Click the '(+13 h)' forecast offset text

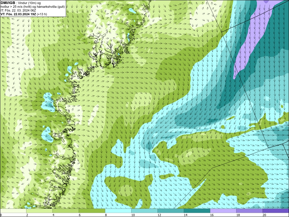point(42,14)
